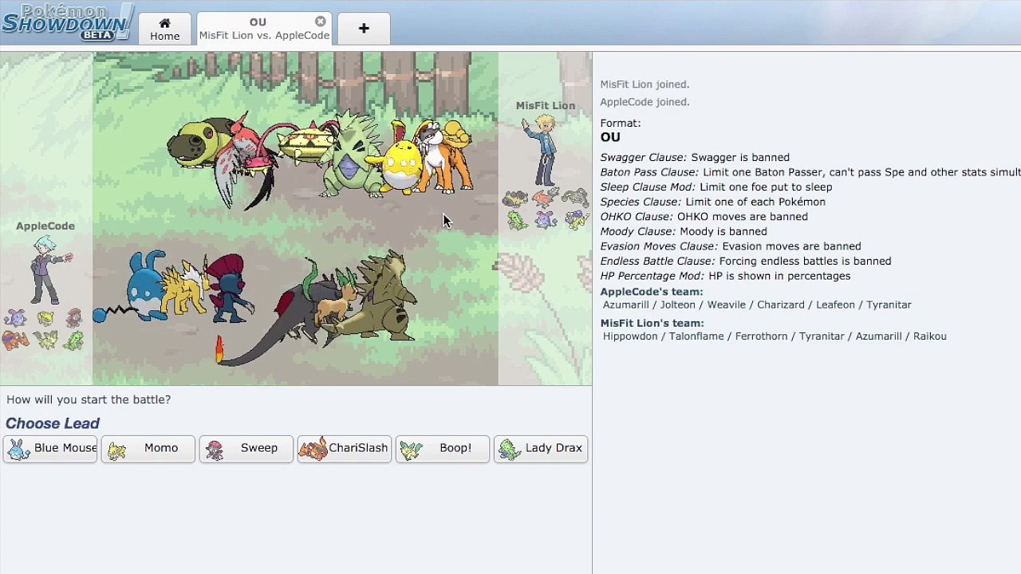The width and height of the screenshot is (1021, 574).
Task: Click the 'Choose Lead' heading
Action: 53,423
